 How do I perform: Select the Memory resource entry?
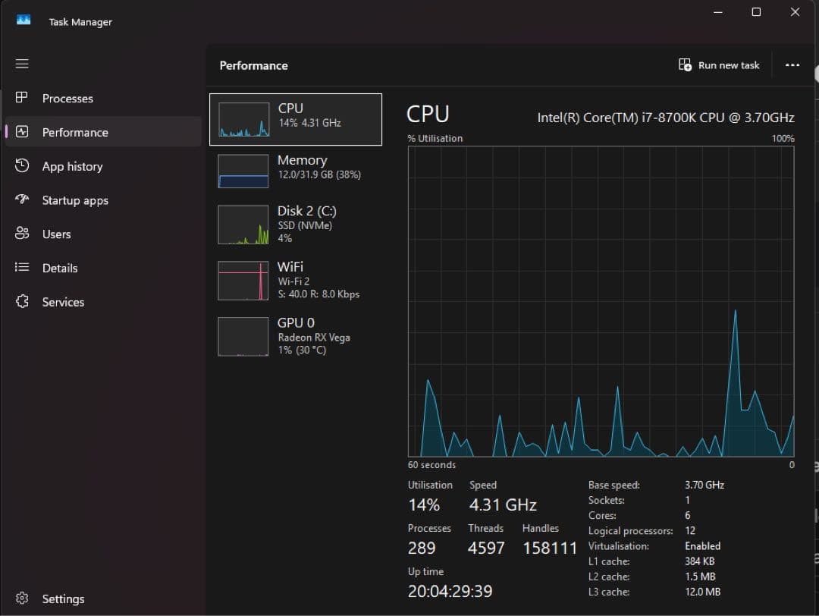pos(296,171)
